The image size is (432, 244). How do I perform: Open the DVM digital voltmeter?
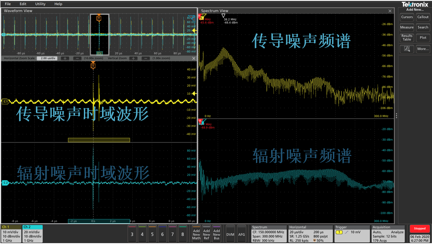pyautogui.click(x=230, y=234)
